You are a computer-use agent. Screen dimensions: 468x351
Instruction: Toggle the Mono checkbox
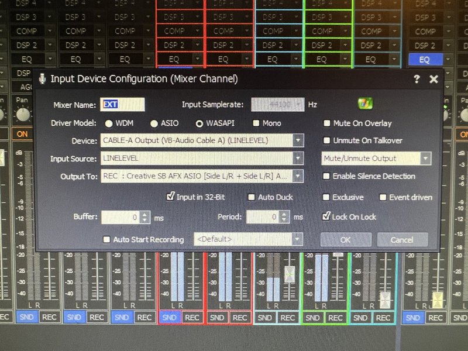256,123
